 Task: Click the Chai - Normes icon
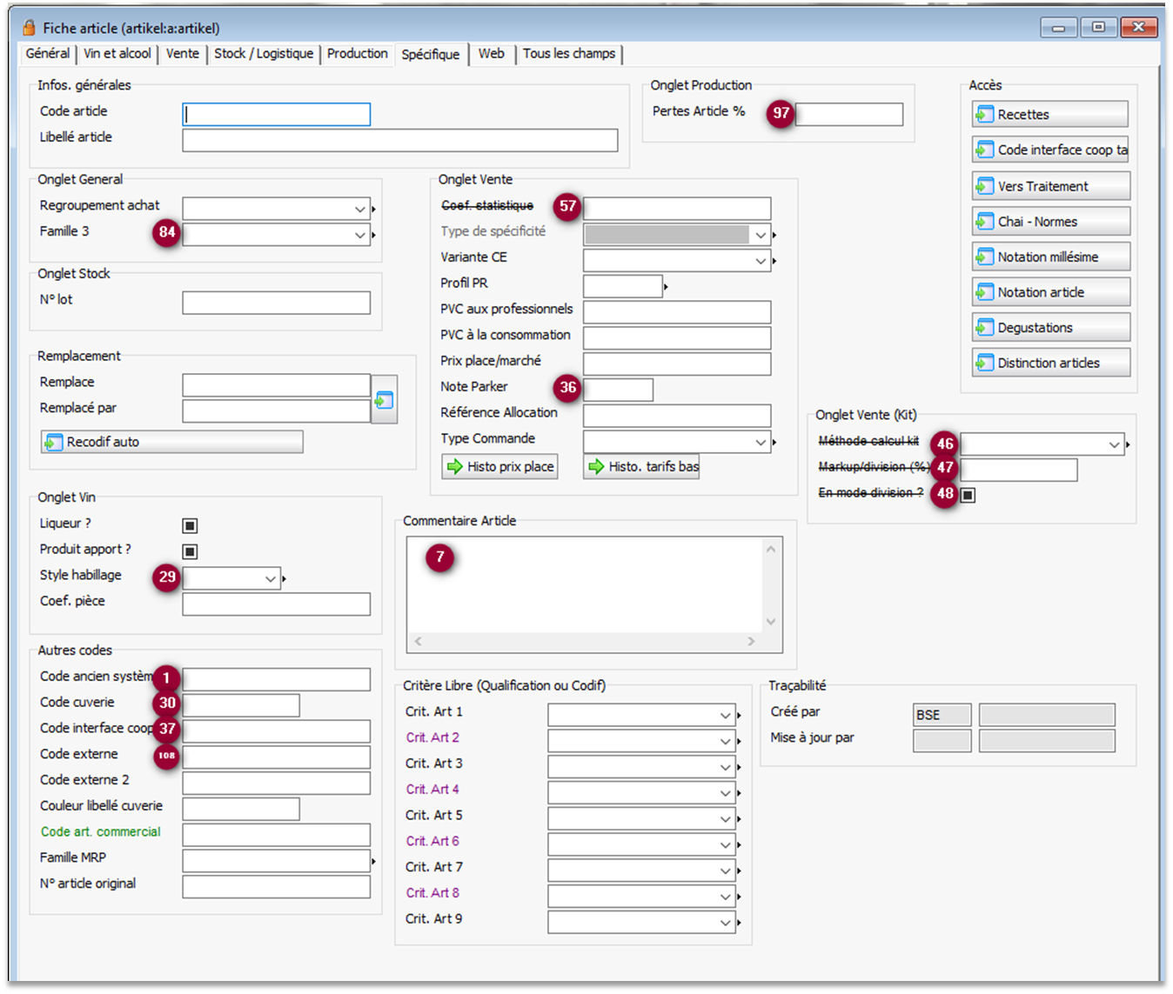coord(984,222)
